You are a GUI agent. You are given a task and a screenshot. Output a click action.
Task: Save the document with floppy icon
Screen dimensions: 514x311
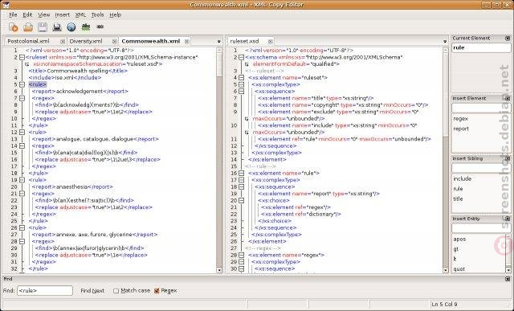43,27
